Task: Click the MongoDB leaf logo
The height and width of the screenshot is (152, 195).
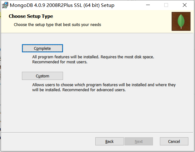Action: point(181,21)
